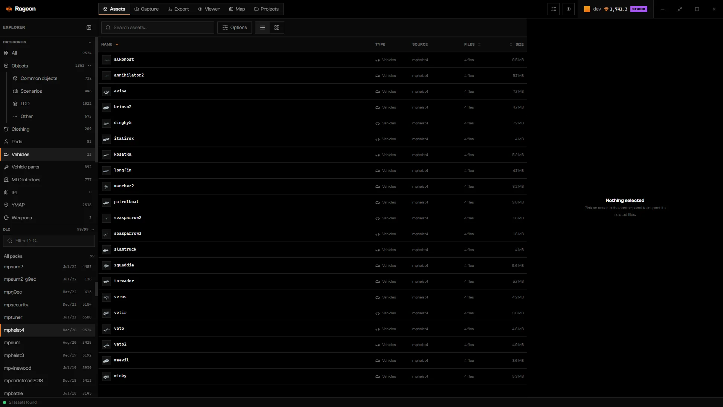Open the settings gear icon
723x407 pixels.
point(569,9)
